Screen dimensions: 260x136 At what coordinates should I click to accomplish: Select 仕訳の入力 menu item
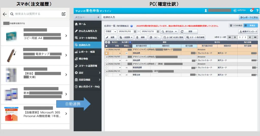pos(88,45)
